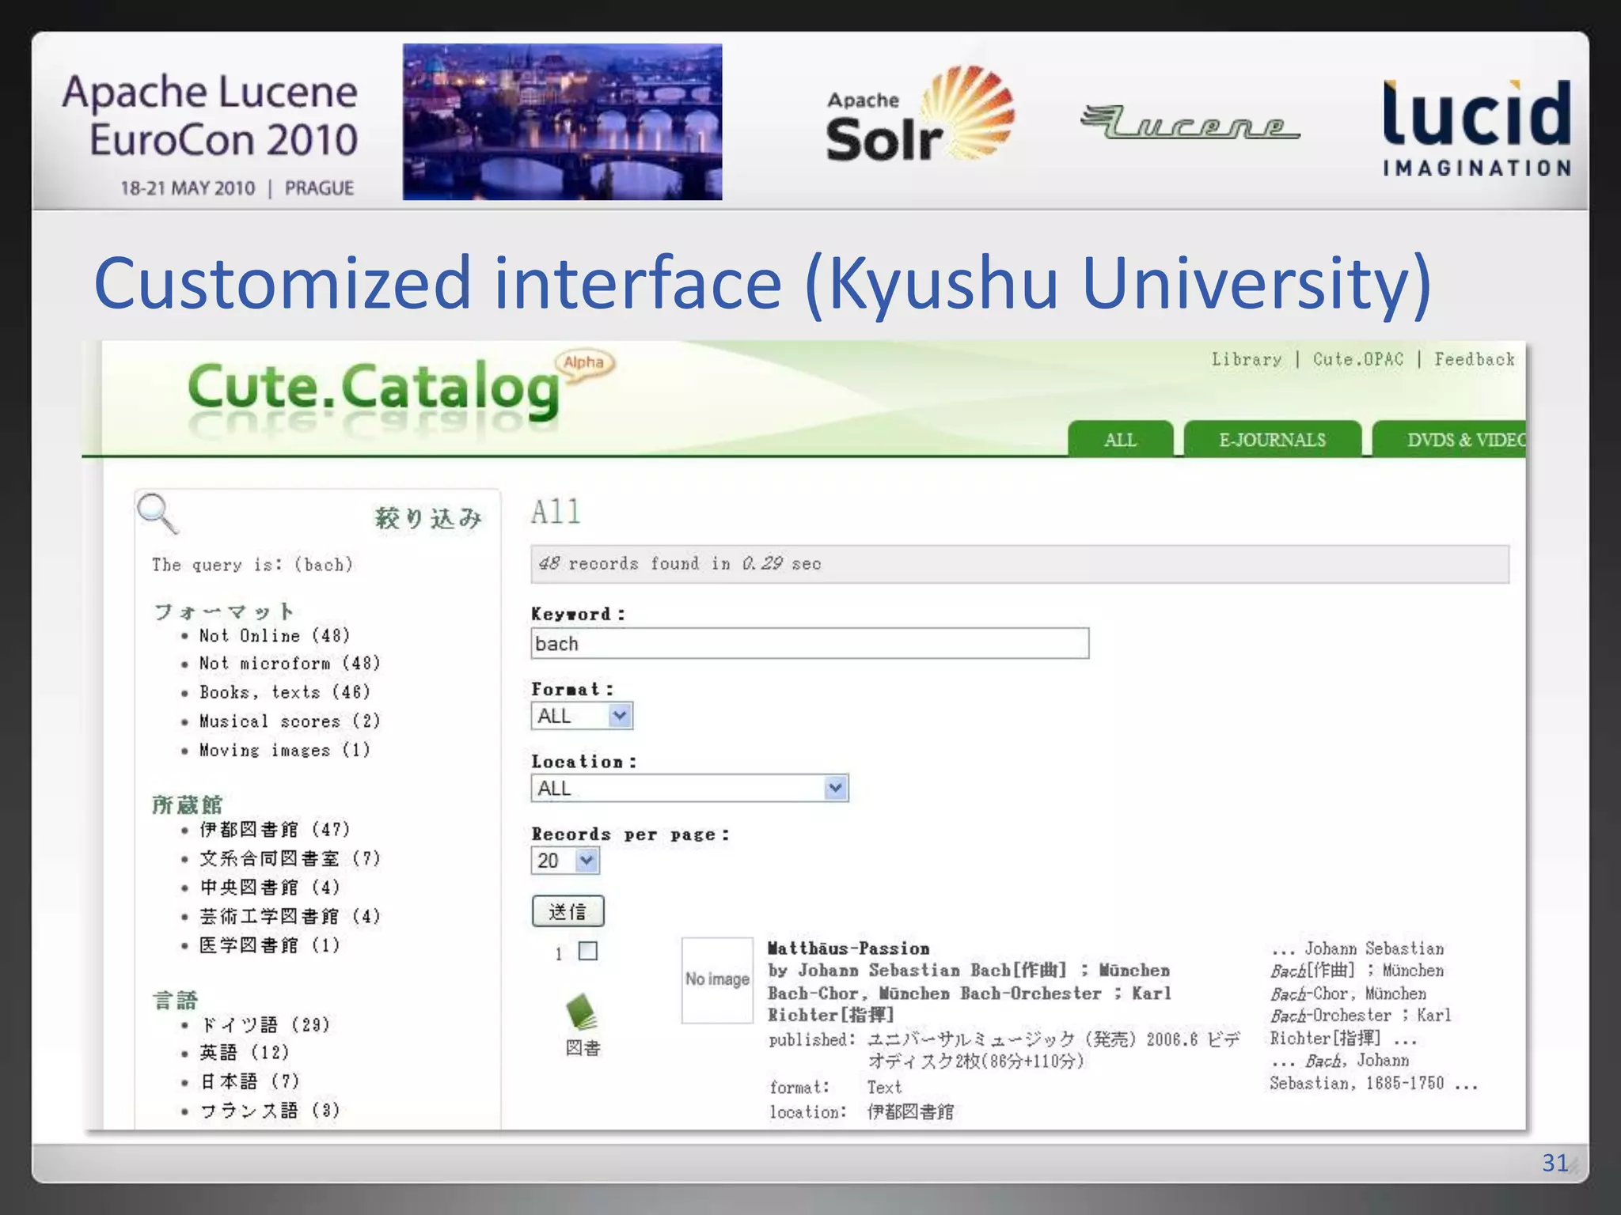Image resolution: width=1621 pixels, height=1215 pixels.
Task: Open the Feedback link
Action: coord(1474,360)
